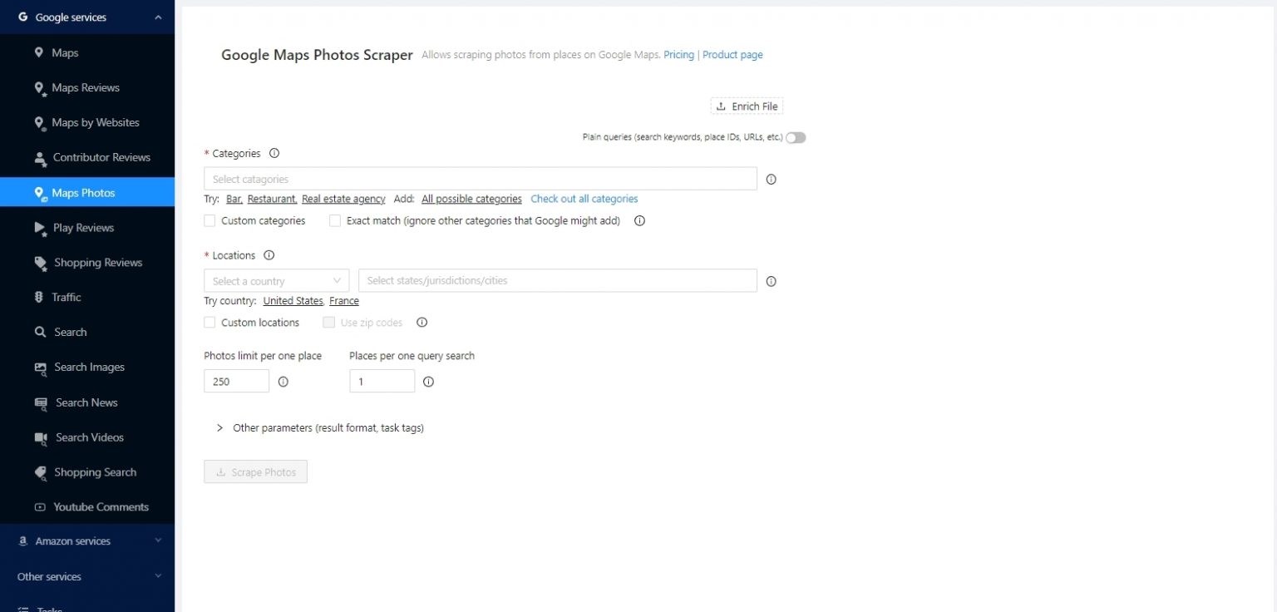This screenshot has width=1277, height=612.
Task: Open the Pricing link
Action: [x=678, y=55]
